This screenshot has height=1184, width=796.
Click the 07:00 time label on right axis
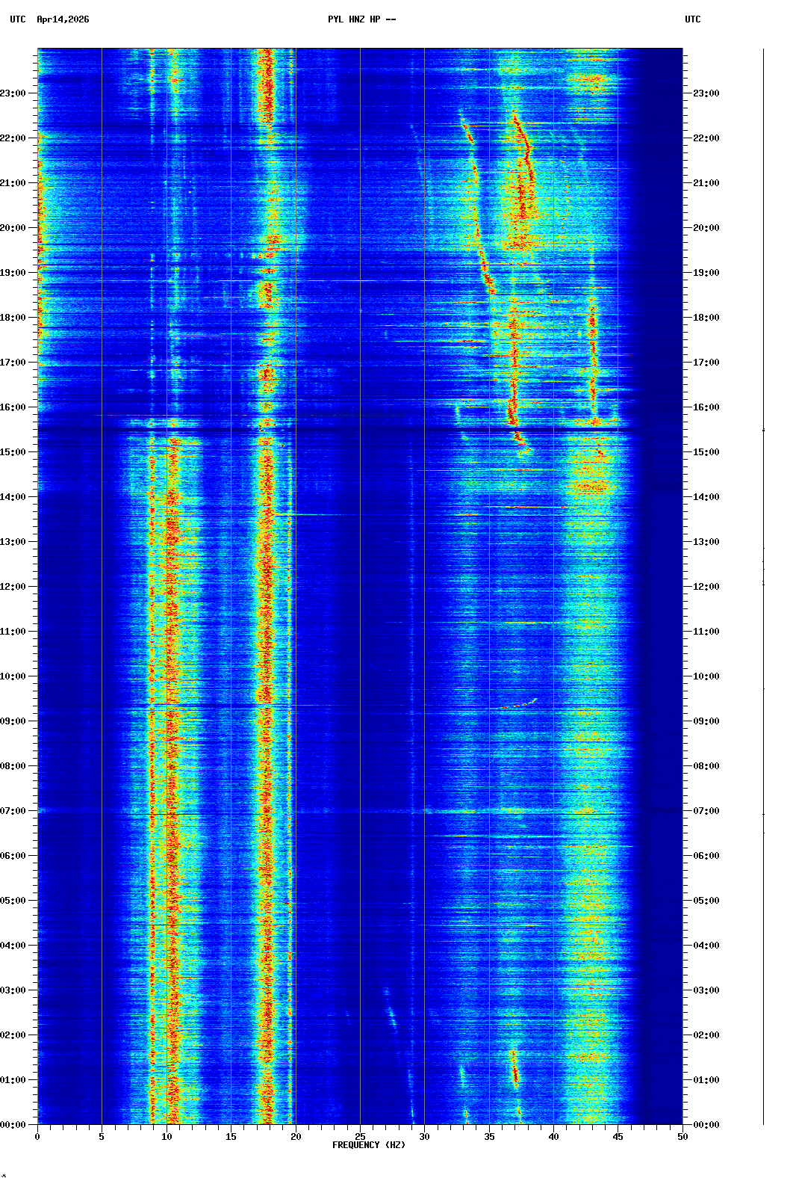tap(706, 811)
